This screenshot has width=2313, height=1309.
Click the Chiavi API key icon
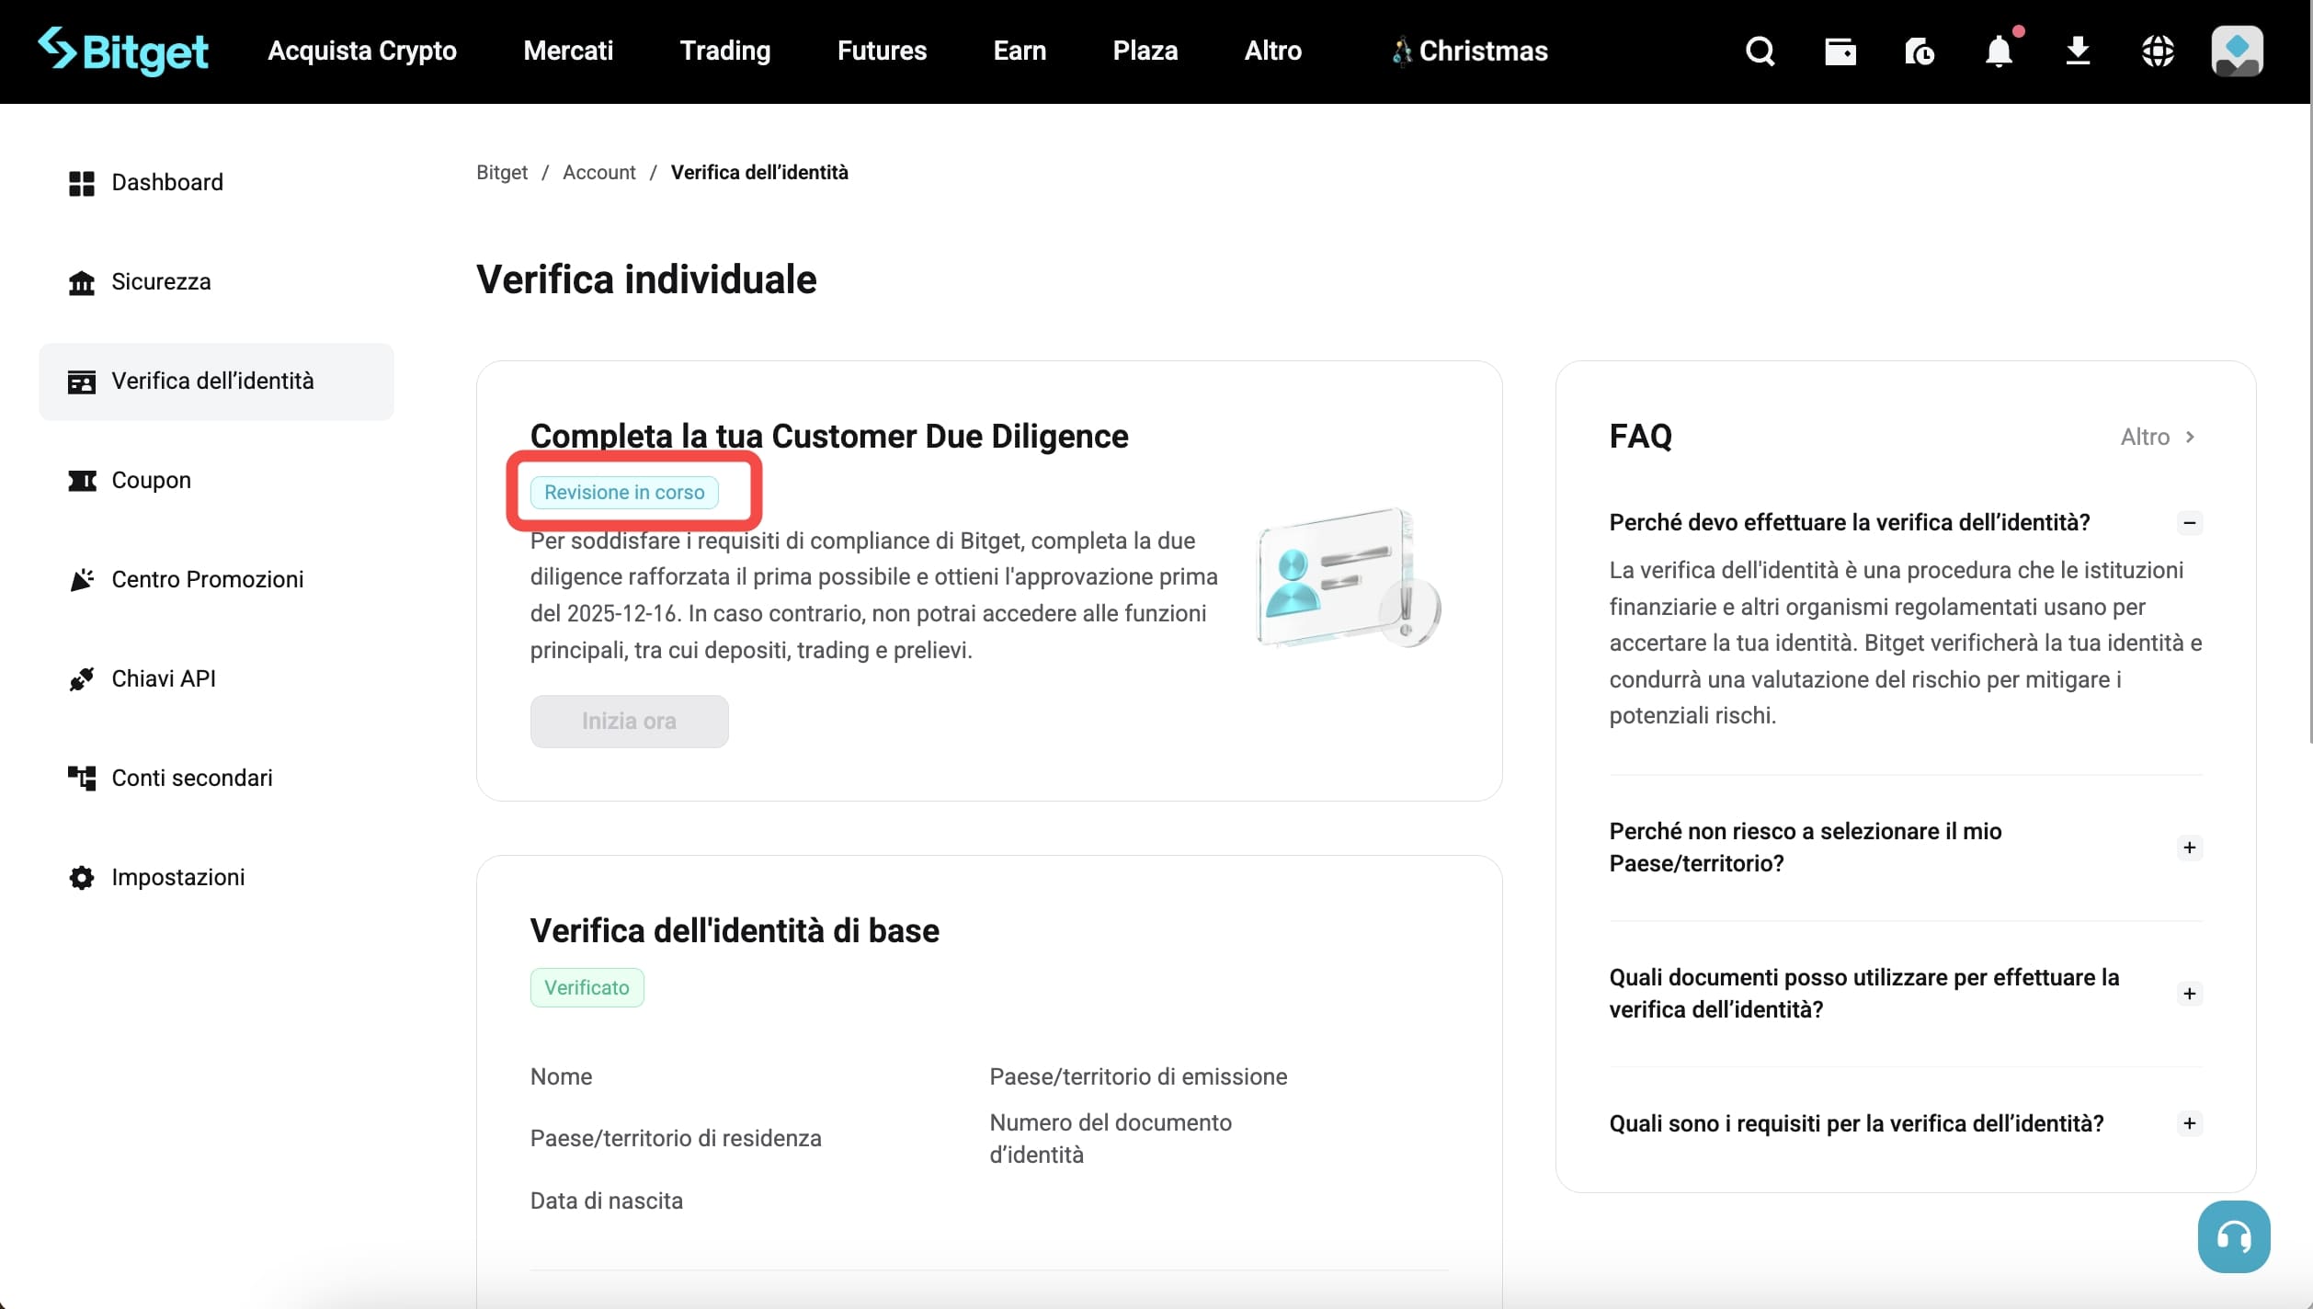82,679
